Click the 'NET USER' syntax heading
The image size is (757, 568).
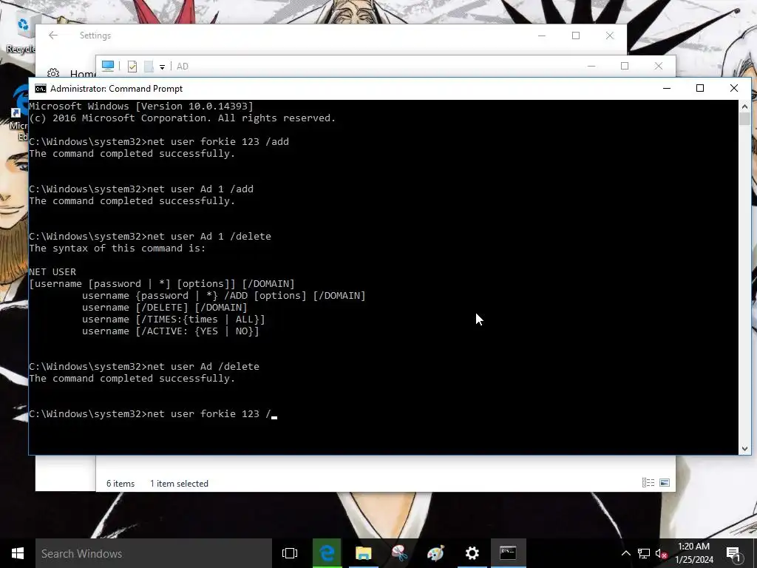coord(52,271)
